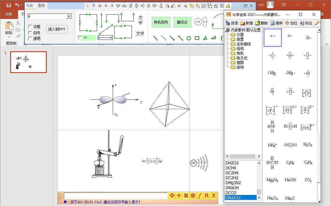Image resolution: width=331 pixels, height=206 pixels.
Task: Select DMg3N2 in the list
Action: pos(241,183)
